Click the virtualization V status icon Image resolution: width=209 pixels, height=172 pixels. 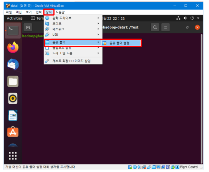click(x=168, y=167)
